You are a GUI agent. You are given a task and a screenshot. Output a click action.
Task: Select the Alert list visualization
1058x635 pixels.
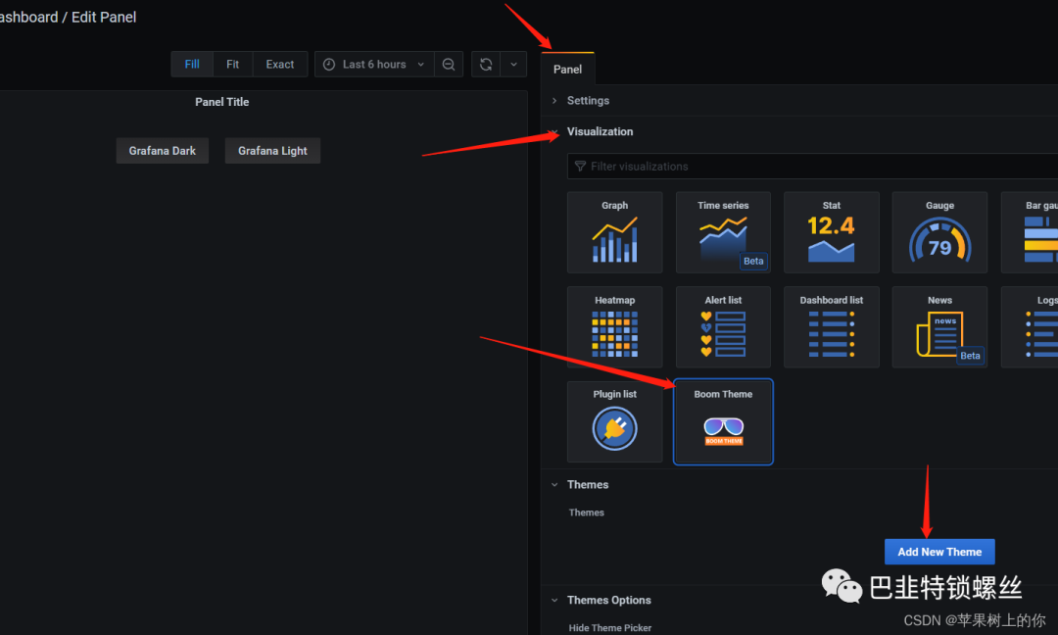click(x=723, y=327)
